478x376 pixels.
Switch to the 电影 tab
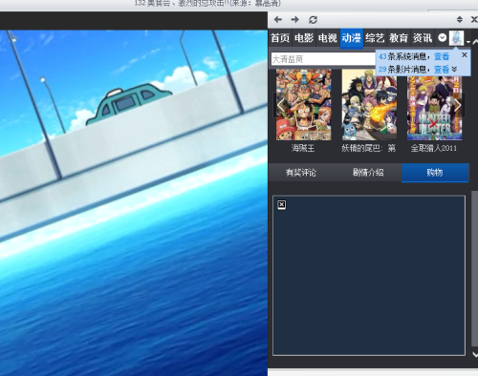click(304, 38)
